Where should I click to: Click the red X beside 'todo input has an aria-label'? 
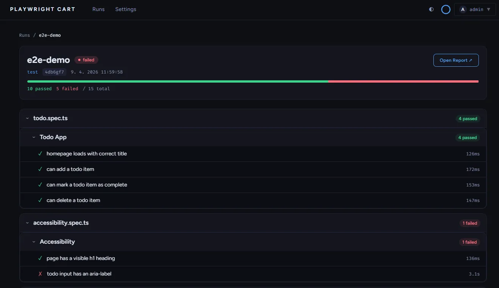tap(40, 274)
